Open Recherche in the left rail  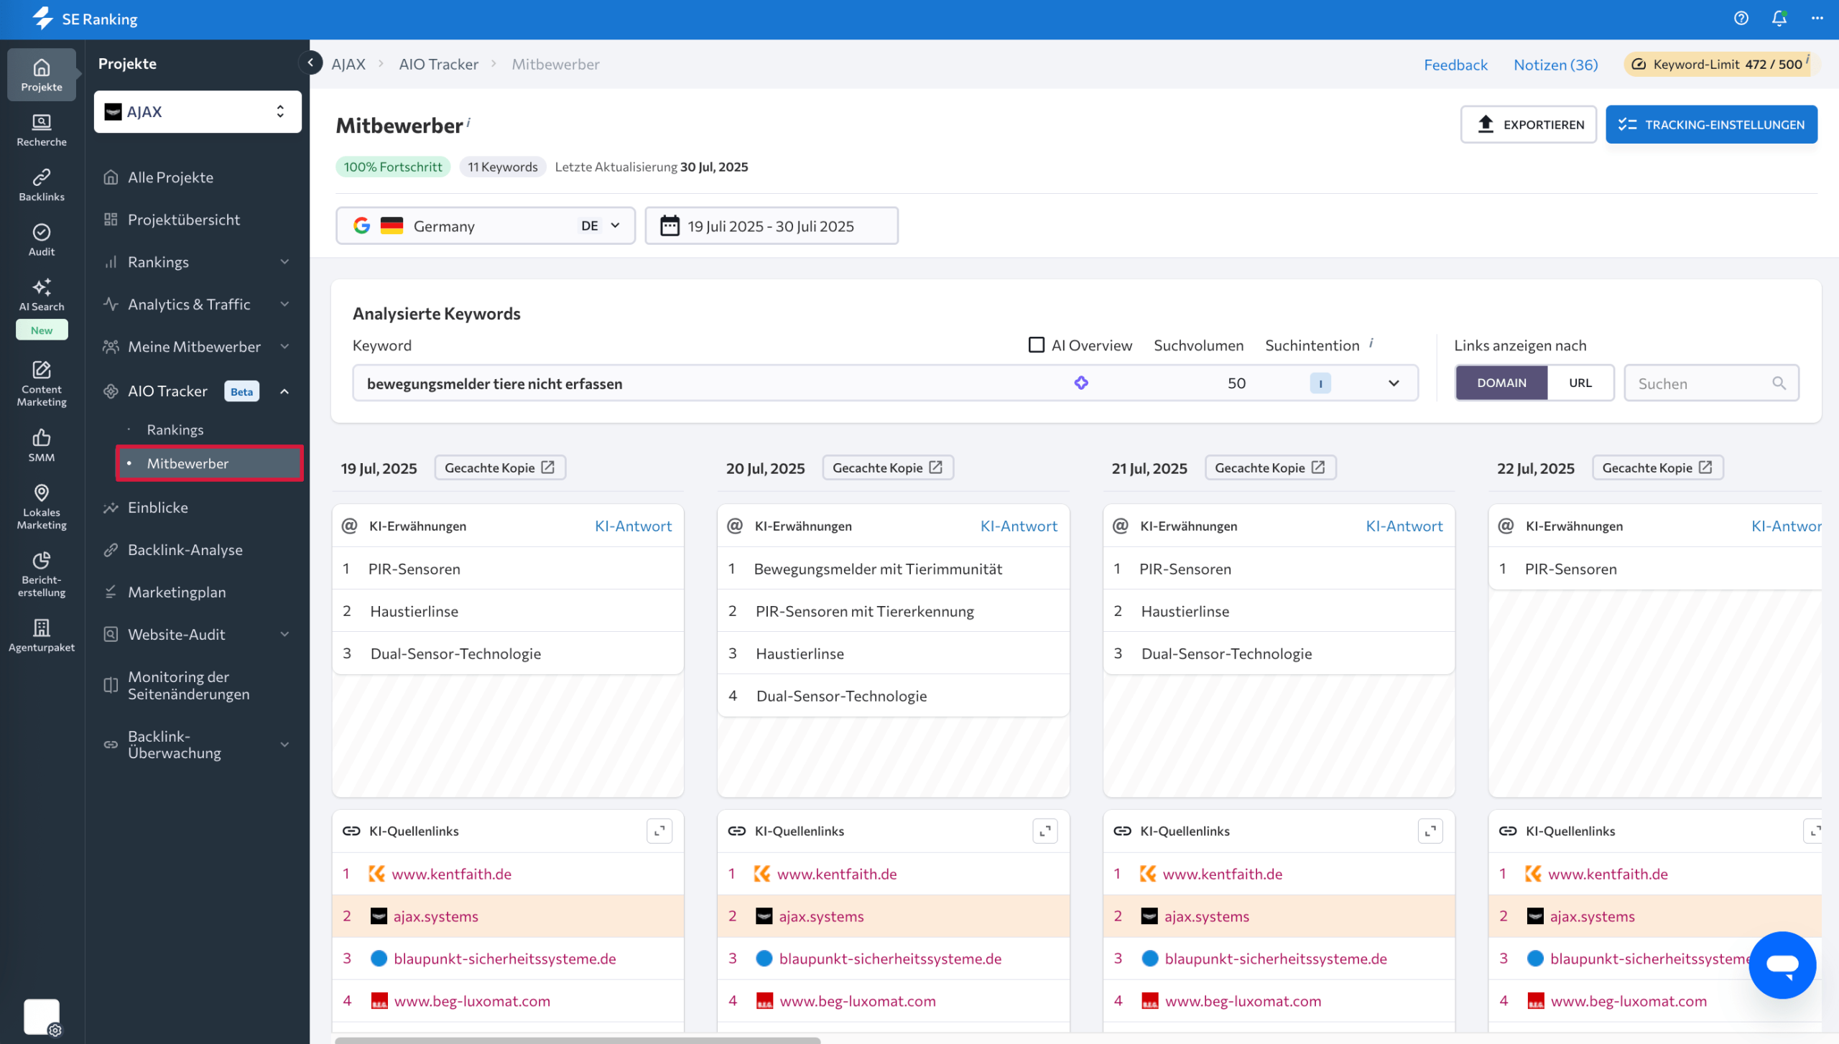click(42, 130)
